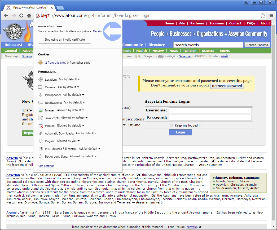Viewport: 277px width, 230px height.
Task: Open a new tab
Action: (x=60, y=8)
